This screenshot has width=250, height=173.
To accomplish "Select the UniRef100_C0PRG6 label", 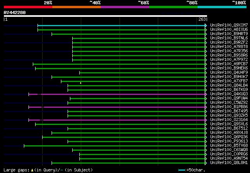I will pyautogui.click(x=229, y=154).
